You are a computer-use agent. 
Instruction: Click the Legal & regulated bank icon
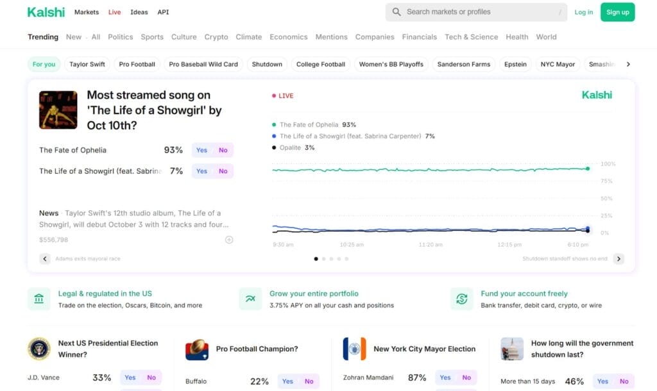[39, 299]
